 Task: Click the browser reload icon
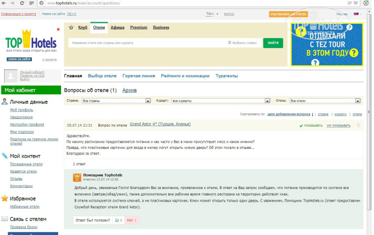click(x=21, y=3)
